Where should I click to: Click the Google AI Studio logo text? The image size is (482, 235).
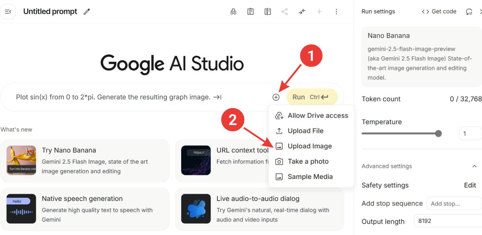(172, 64)
